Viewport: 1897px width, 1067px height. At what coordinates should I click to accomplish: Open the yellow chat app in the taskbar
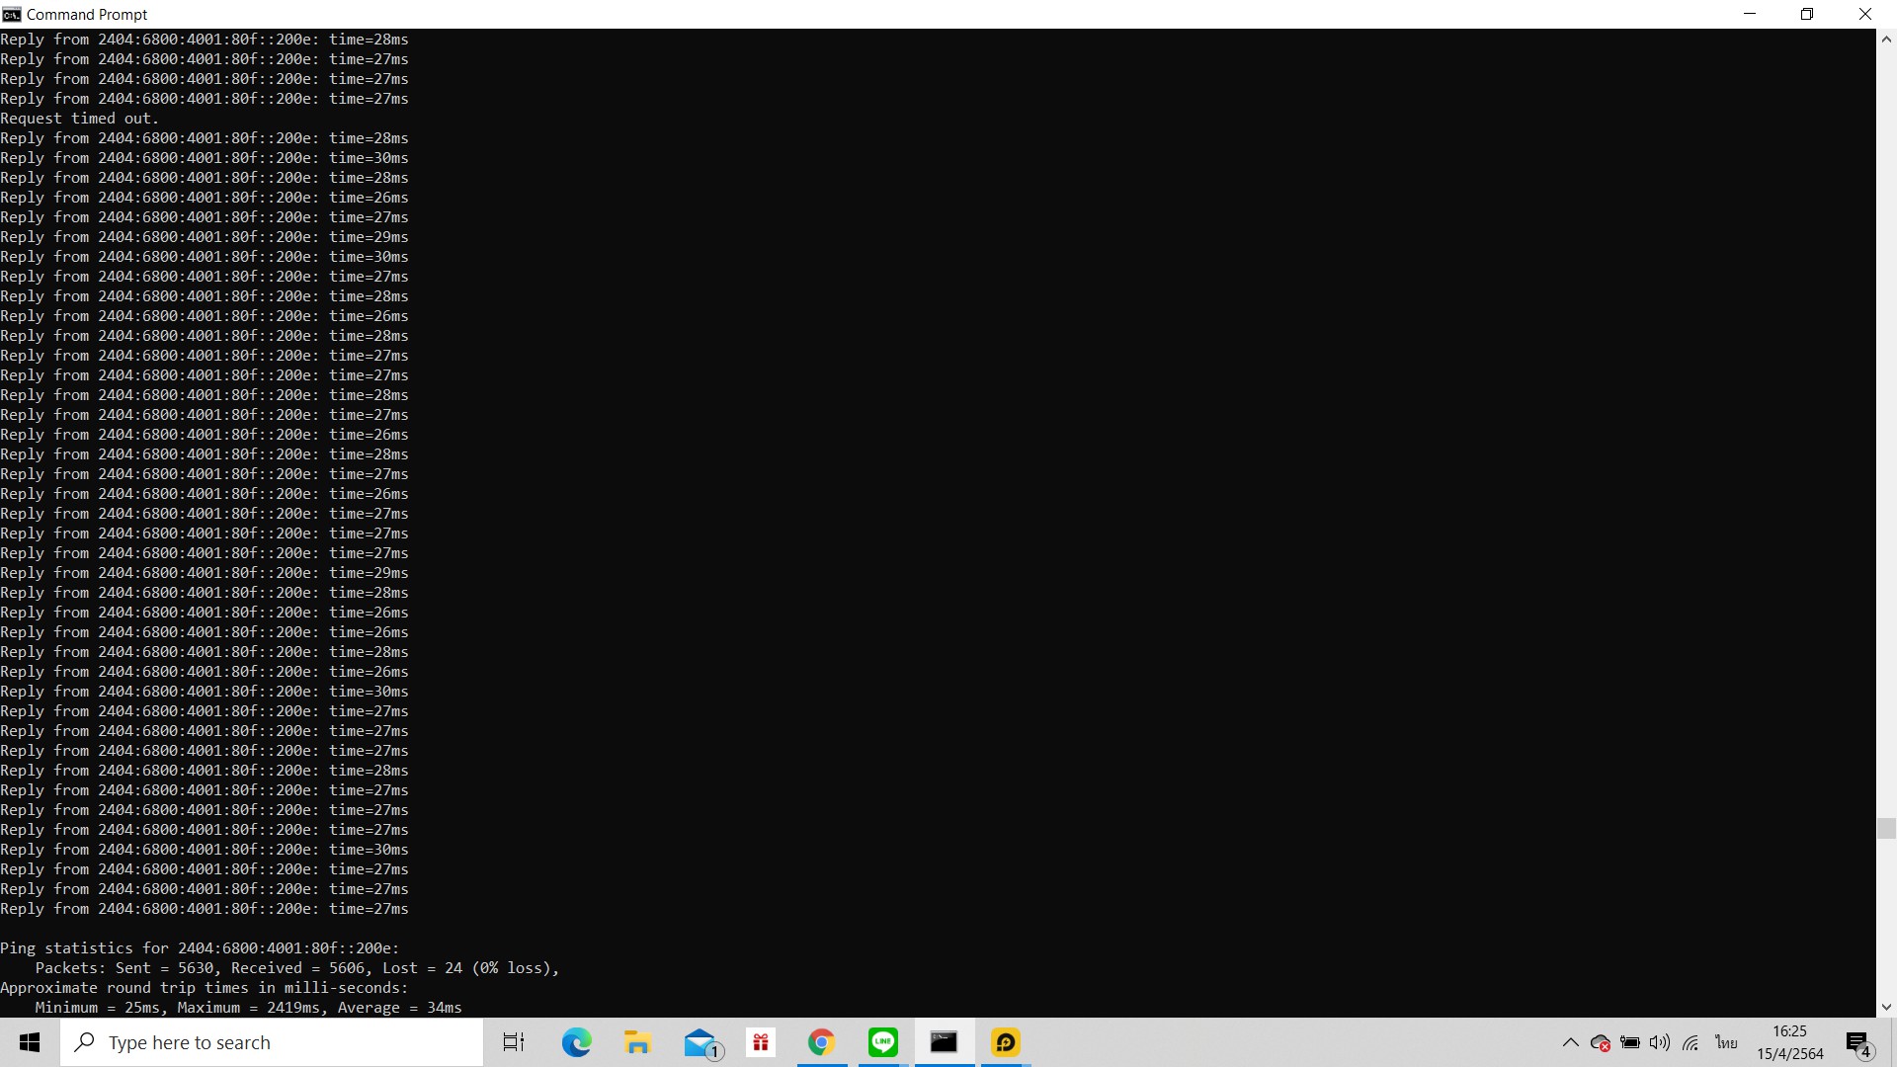point(1006,1042)
